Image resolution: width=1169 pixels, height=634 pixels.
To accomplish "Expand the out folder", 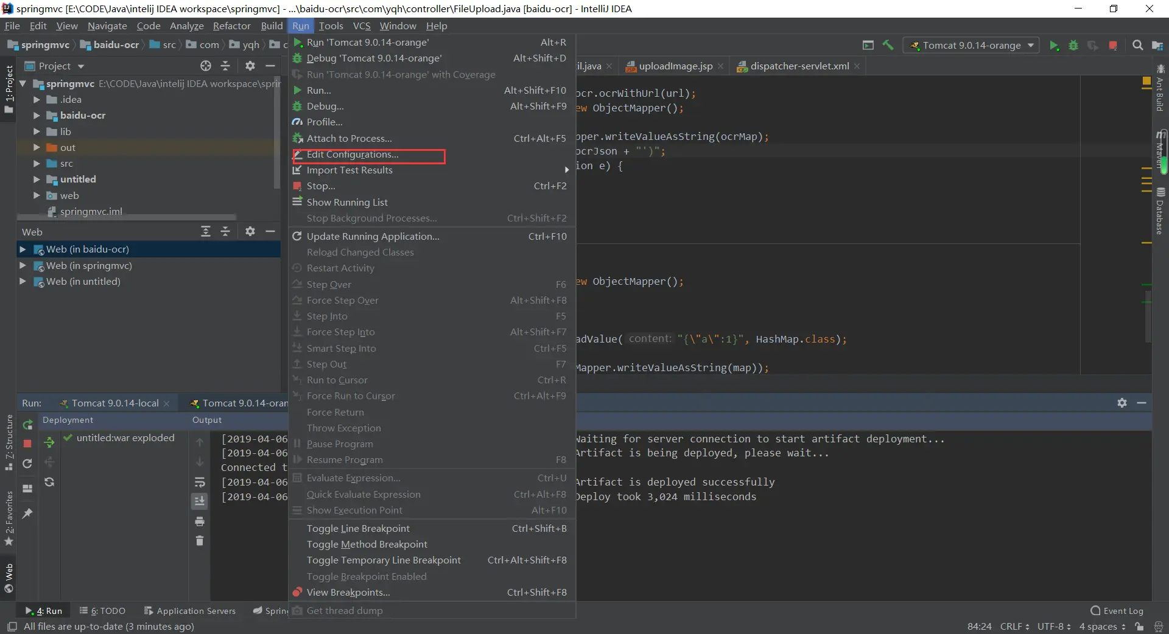I will [x=37, y=147].
